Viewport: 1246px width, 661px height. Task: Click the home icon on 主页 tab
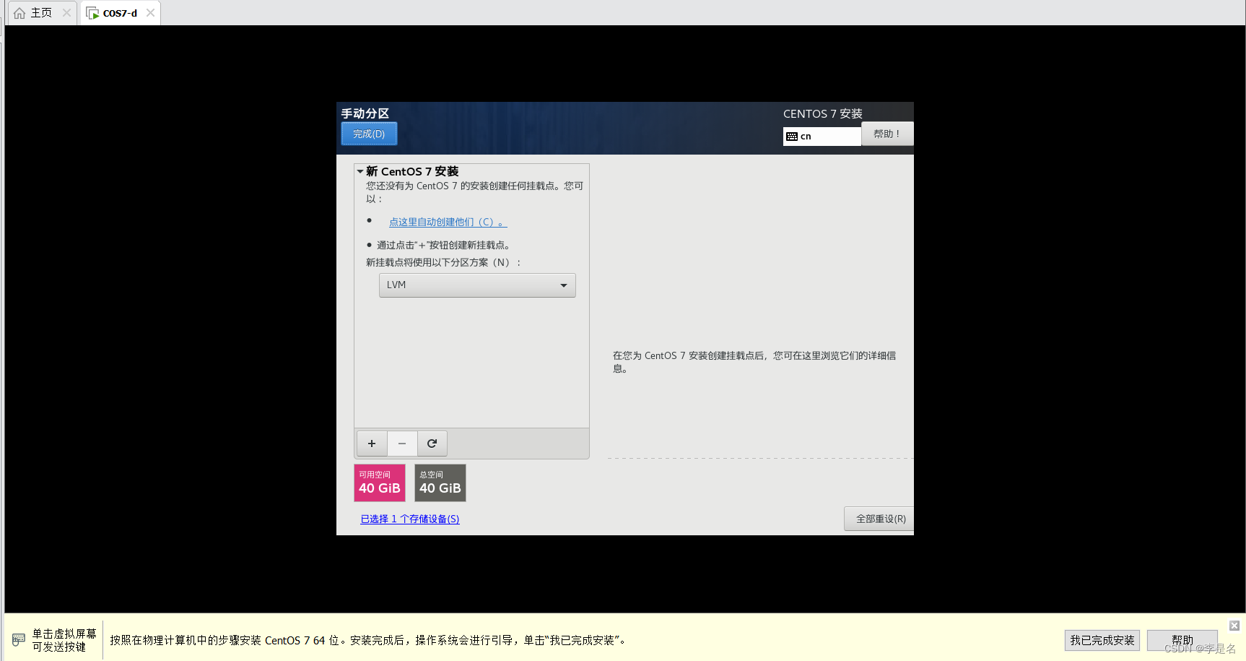pos(19,13)
